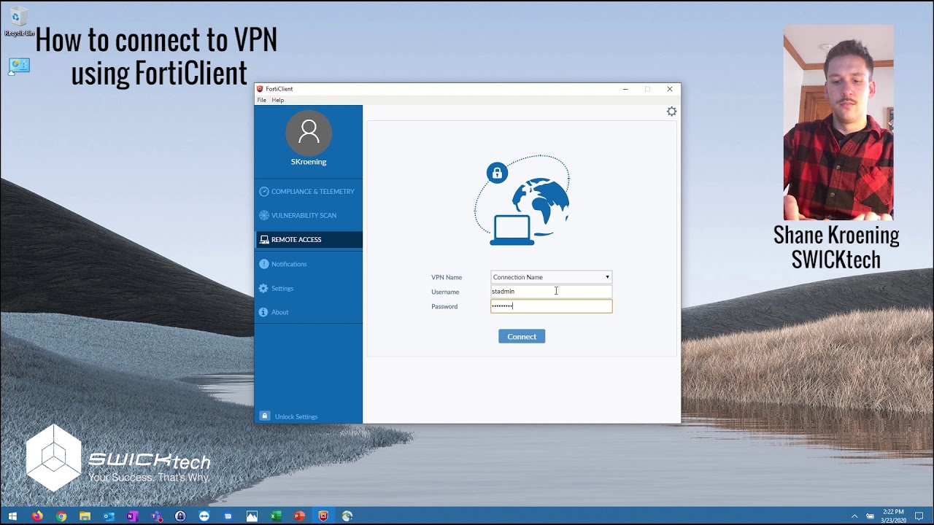
Task: Open the About sidebar item
Action: (x=308, y=312)
